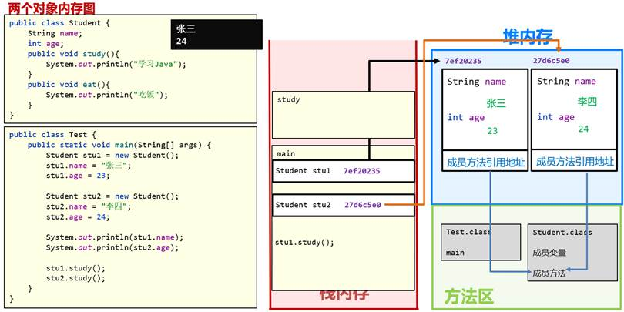Click the Test.class label in method area
The height and width of the screenshot is (312, 624).
[468, 232]
